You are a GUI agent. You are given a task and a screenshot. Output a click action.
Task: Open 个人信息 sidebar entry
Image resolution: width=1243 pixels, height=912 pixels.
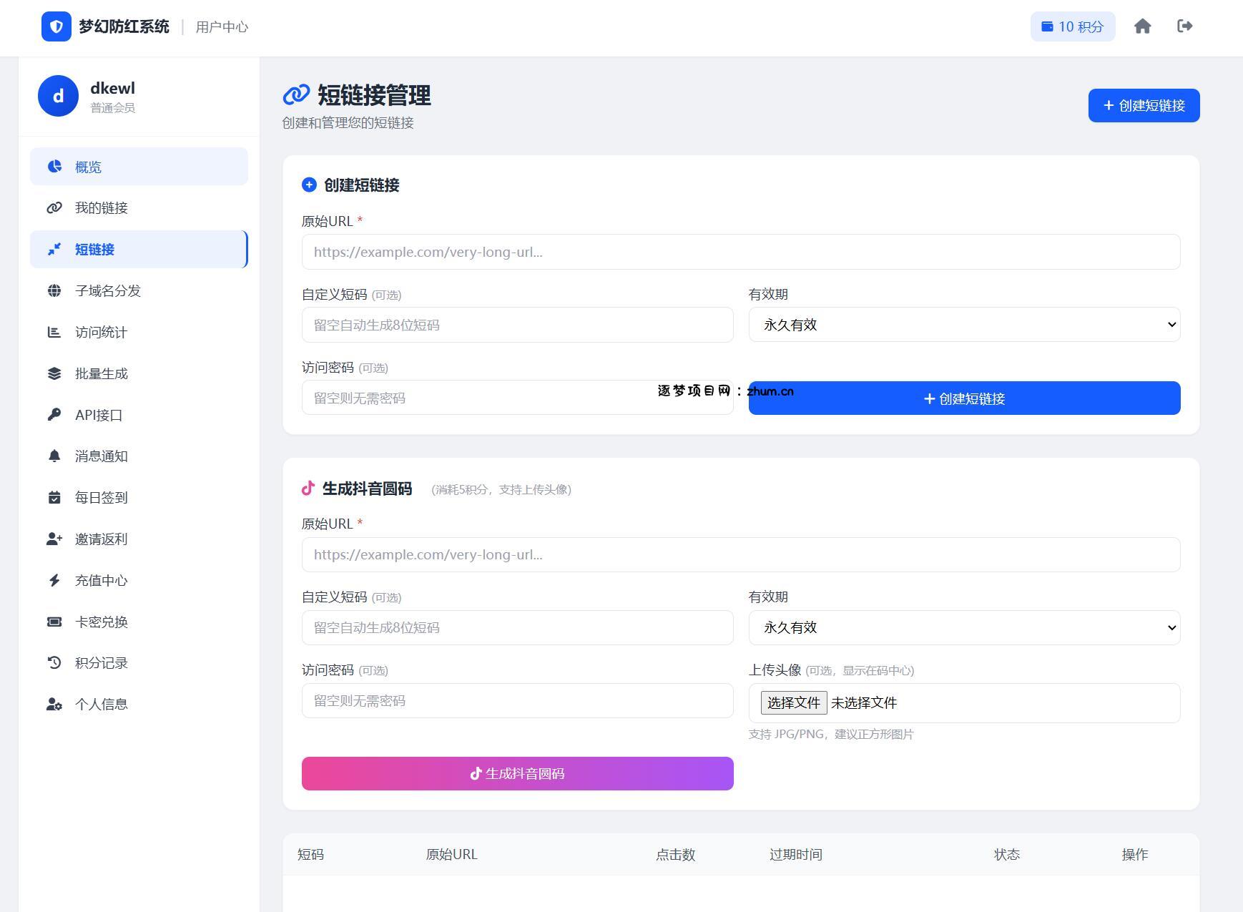(x=139, y=705)
